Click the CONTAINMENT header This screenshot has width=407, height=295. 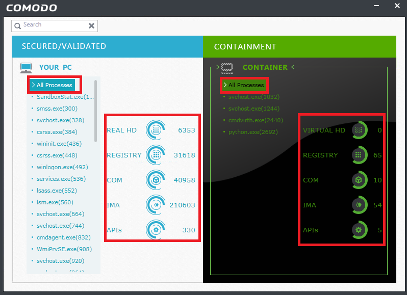(x=299, y=47)
